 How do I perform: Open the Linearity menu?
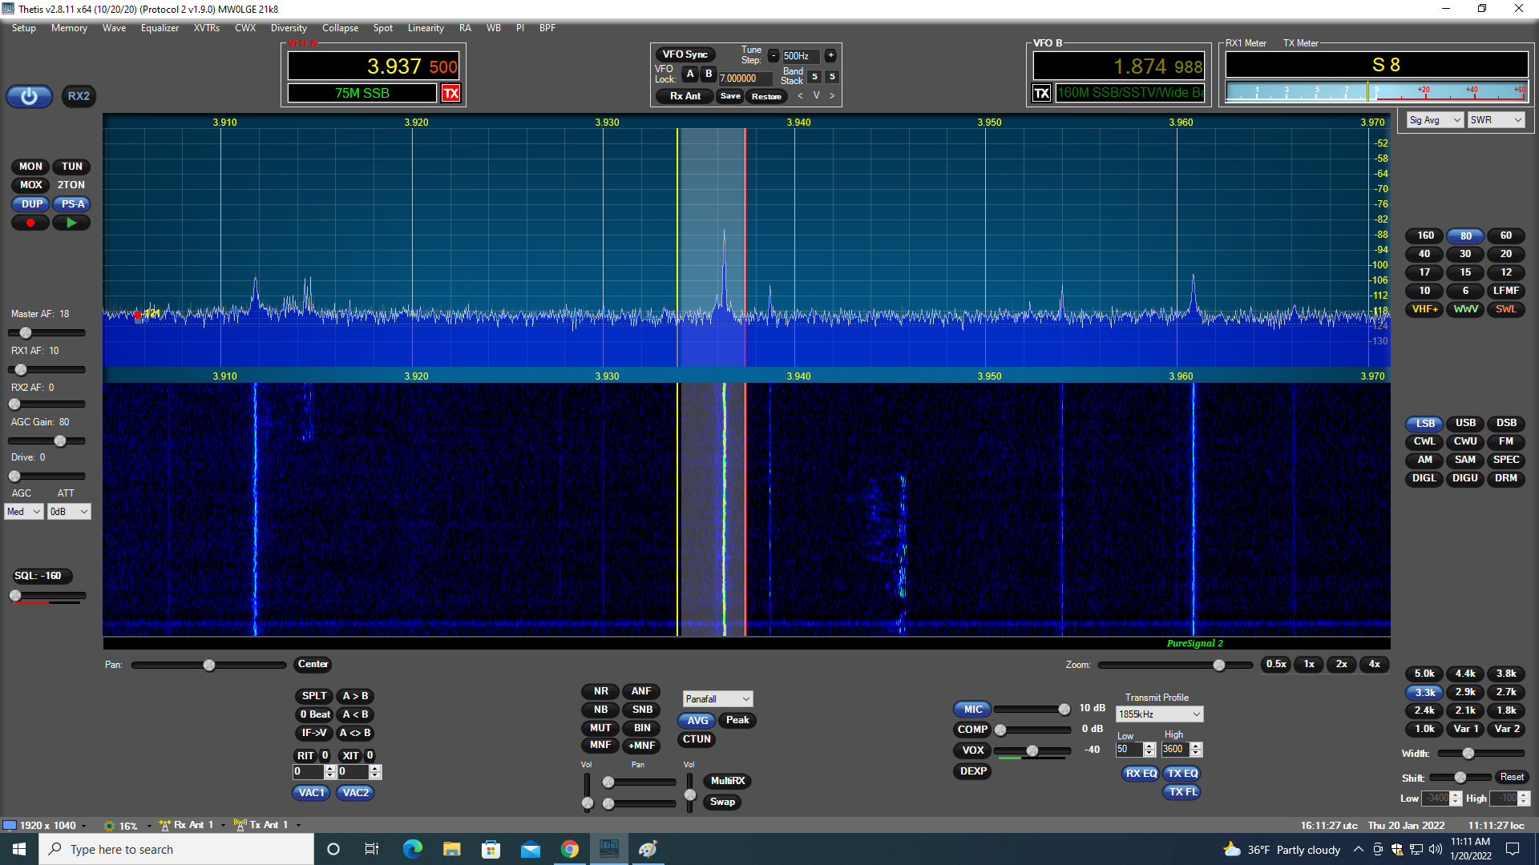pos(426,28)
